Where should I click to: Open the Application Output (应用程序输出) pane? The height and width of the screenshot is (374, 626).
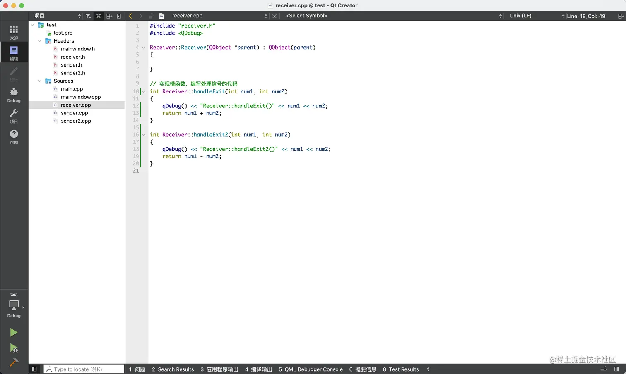pos(219,369)
